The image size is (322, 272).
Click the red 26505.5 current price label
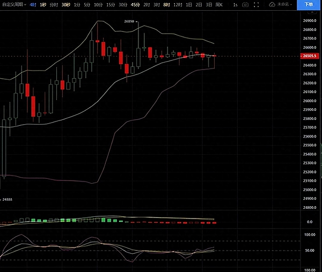(309, 56)
